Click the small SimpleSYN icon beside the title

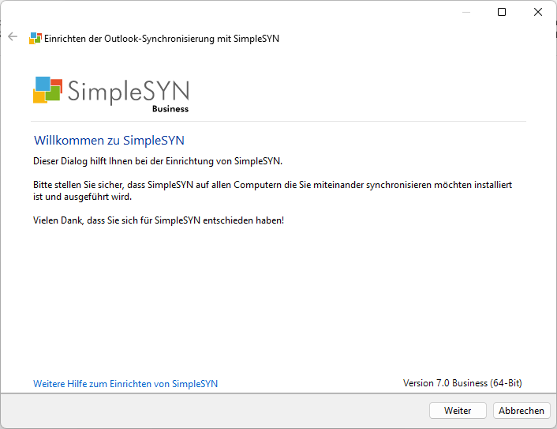tap(36, 38)
